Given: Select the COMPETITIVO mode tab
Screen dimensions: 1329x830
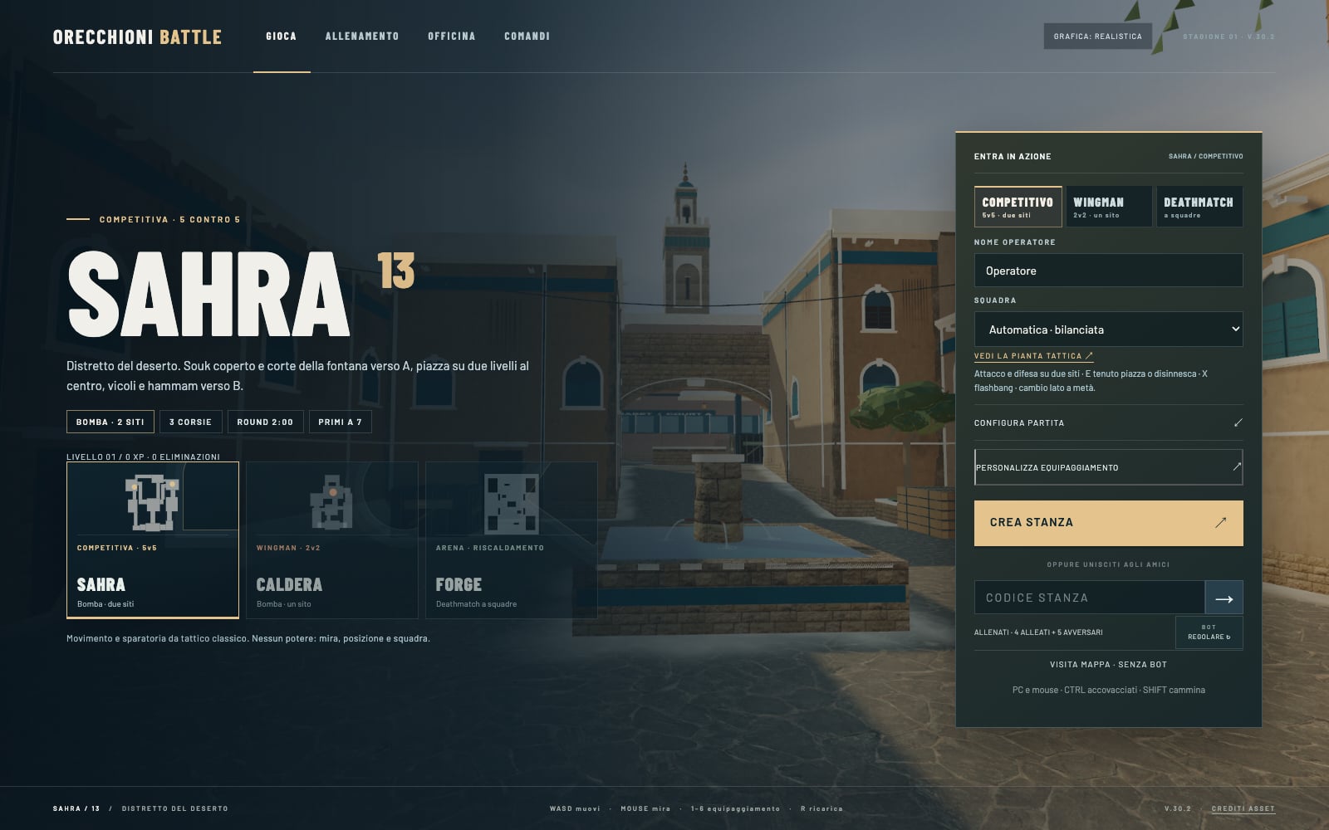Looking at the screenshot, I should [1018, 207].
